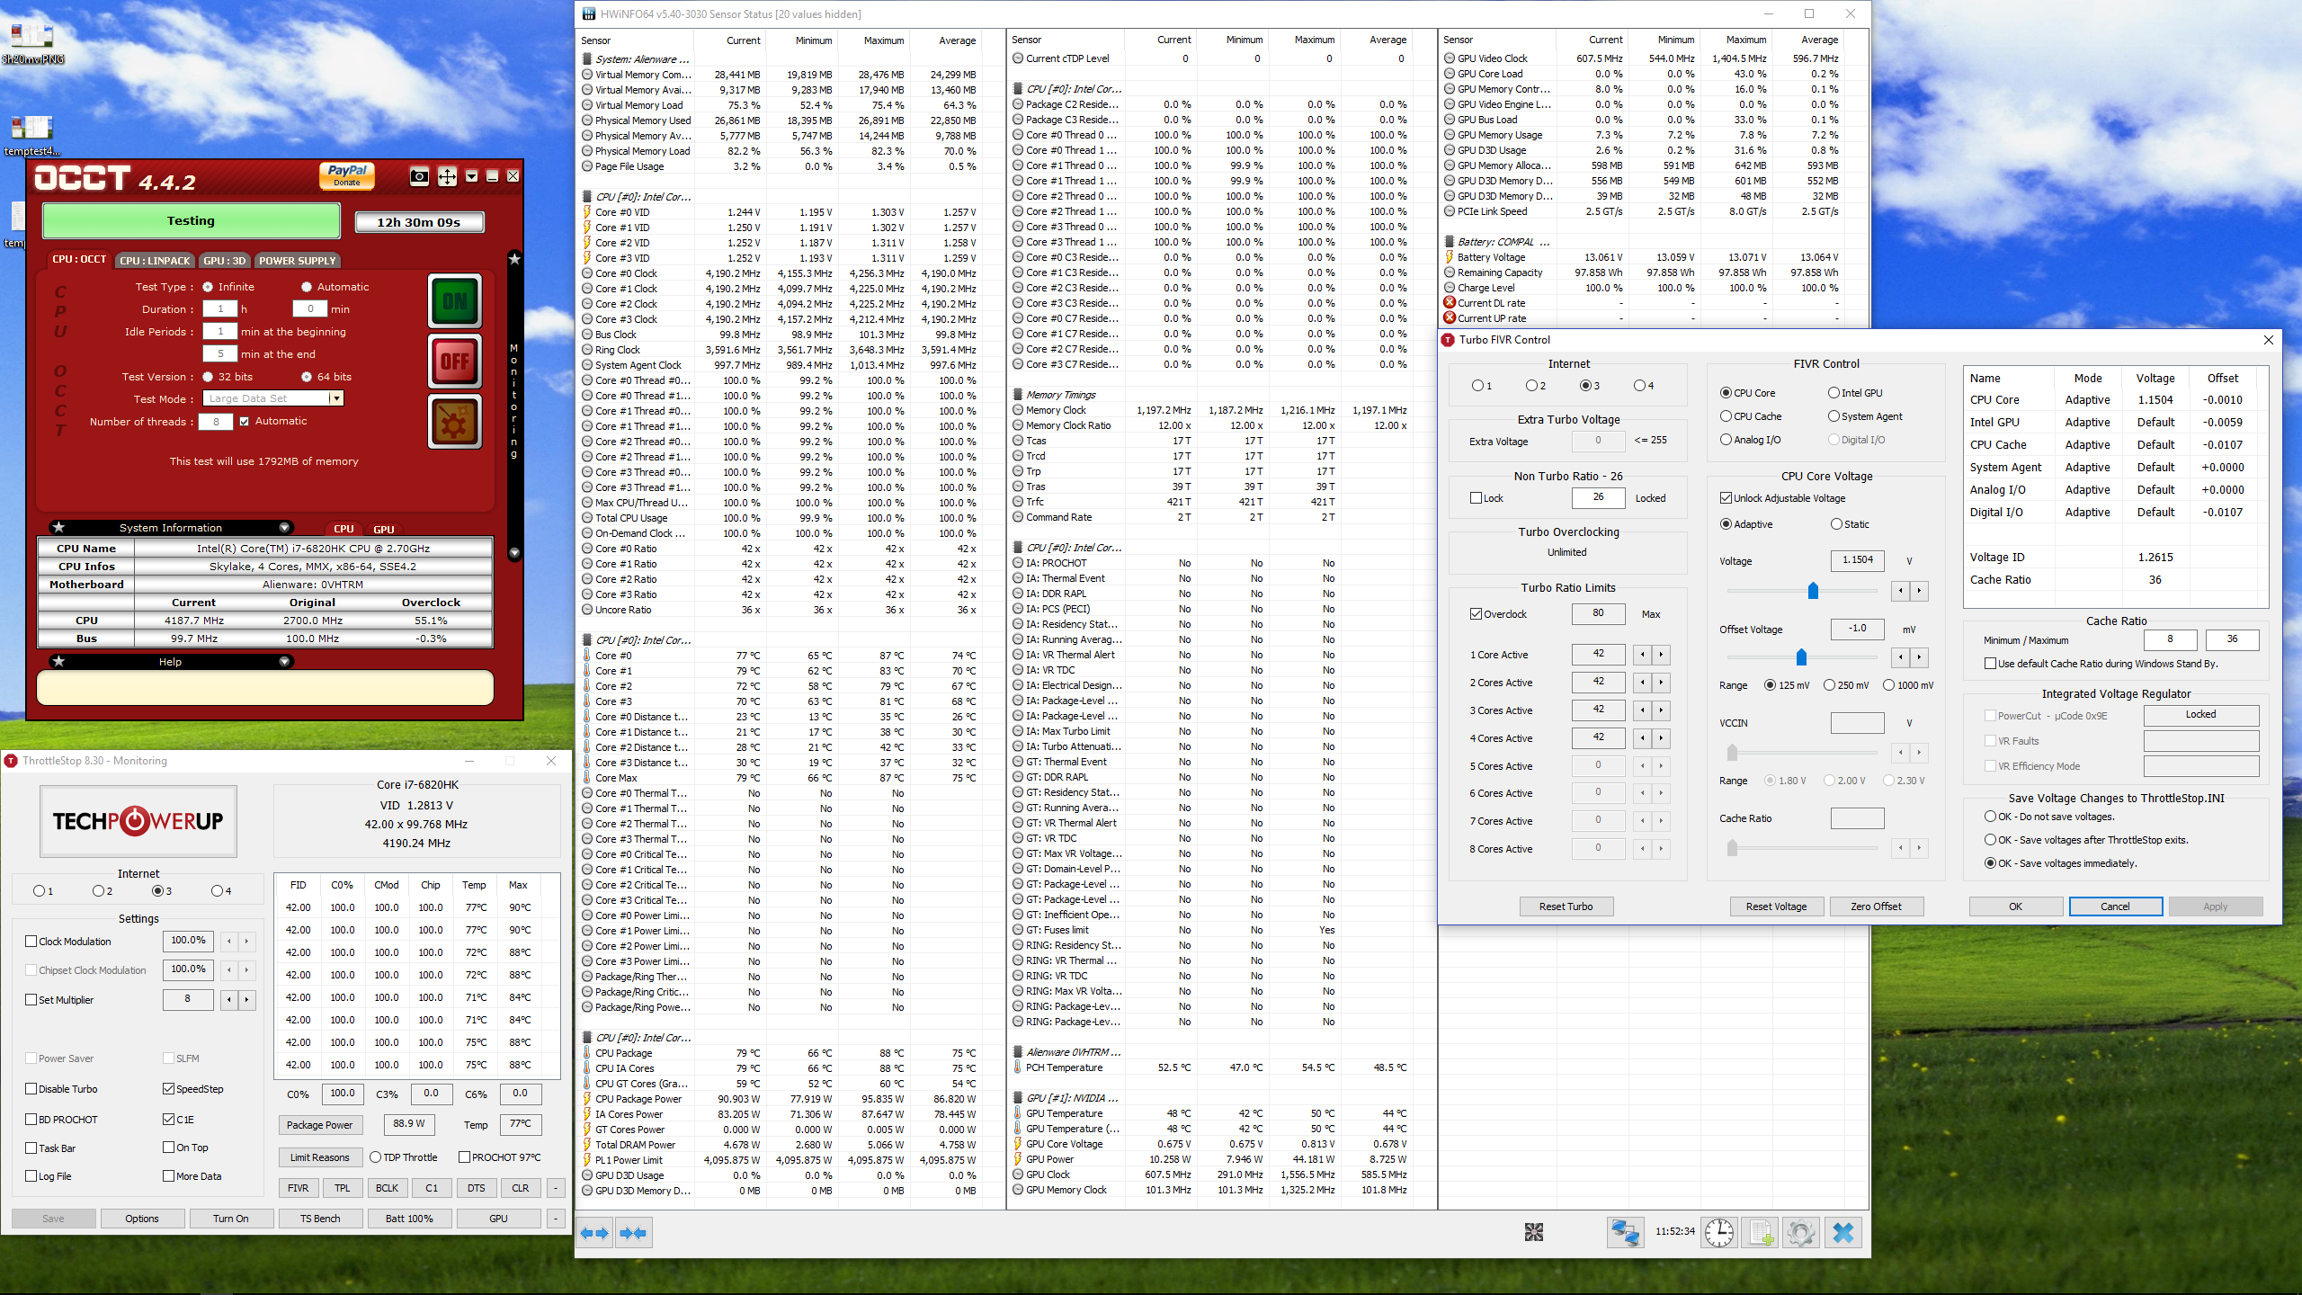Image resolution: width=2302 pixels, height=1295 pixels.
Task: Click the CPU Core Voltage slider thumb
Action: coord(1813,591)
